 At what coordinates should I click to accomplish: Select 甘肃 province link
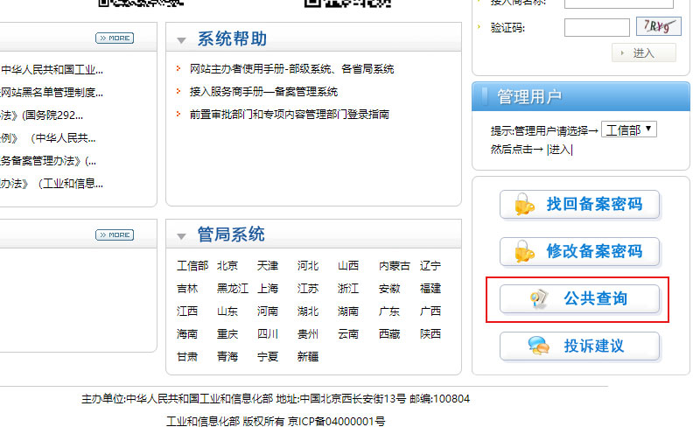pos(187,357)
